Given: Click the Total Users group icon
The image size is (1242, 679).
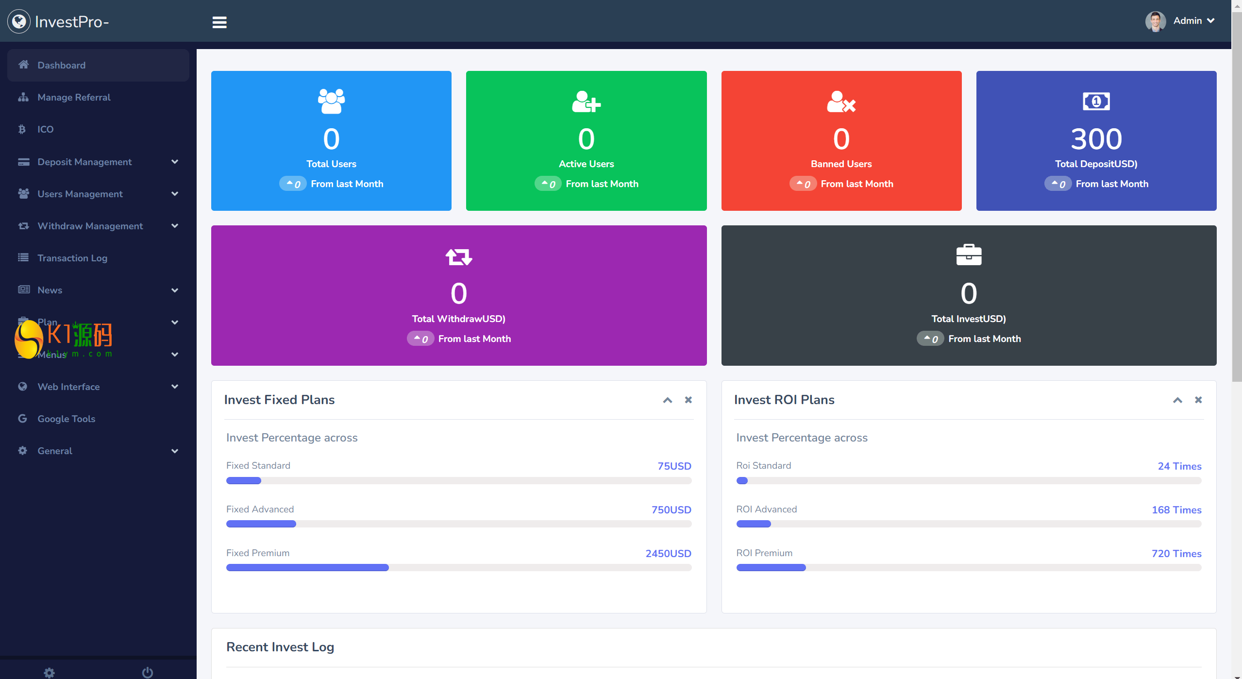Looking at the screenshot, I should [331, 101].
